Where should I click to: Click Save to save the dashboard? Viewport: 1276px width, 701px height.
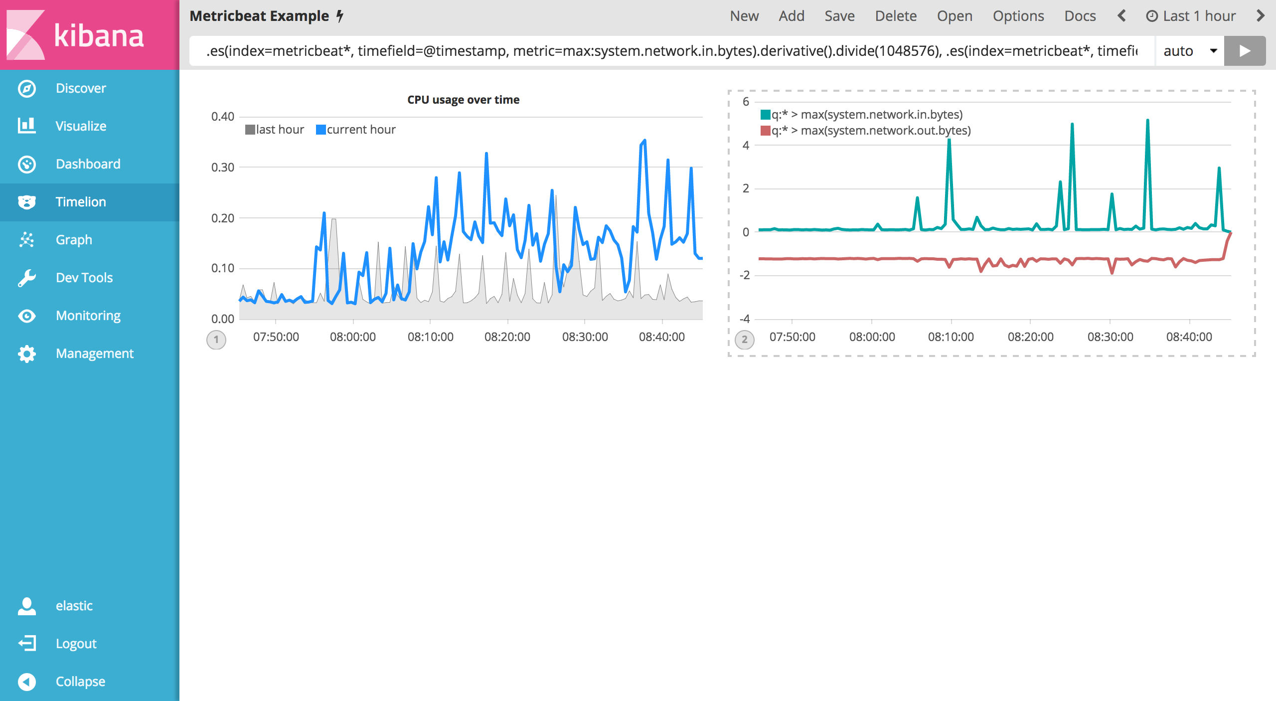pyautogui.click(x=838, y=16)
